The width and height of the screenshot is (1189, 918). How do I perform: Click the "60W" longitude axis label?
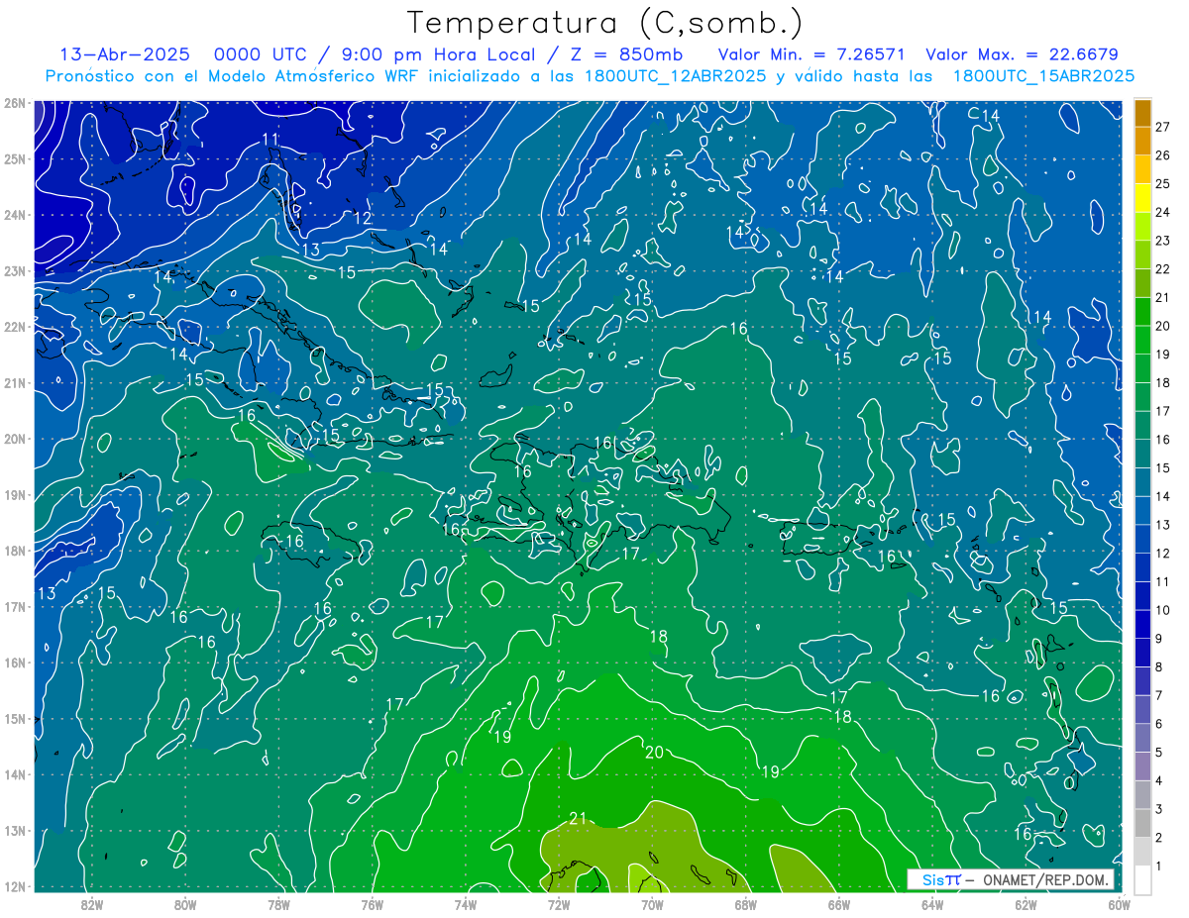tap(1120, 903)
